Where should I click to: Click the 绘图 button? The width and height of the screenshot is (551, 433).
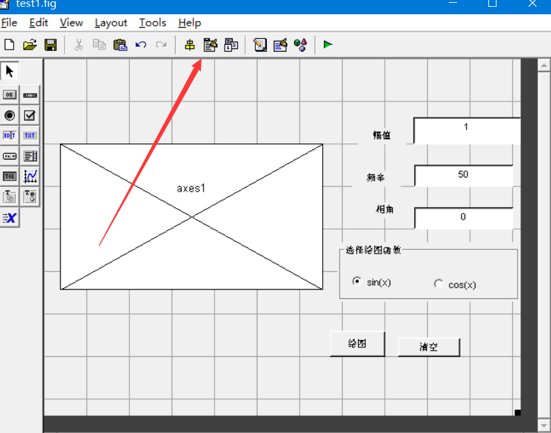click(357, 343)
